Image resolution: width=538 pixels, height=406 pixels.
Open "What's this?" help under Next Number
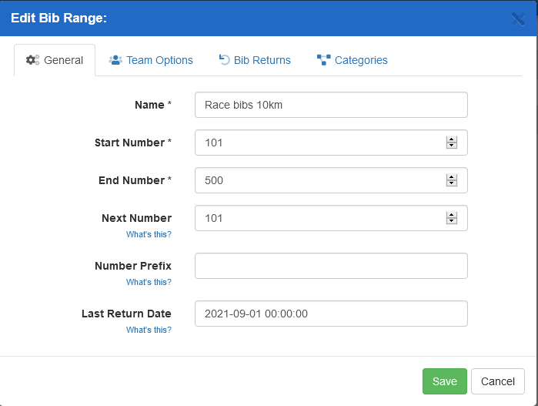pyautogui.click(x=149, y=234)
